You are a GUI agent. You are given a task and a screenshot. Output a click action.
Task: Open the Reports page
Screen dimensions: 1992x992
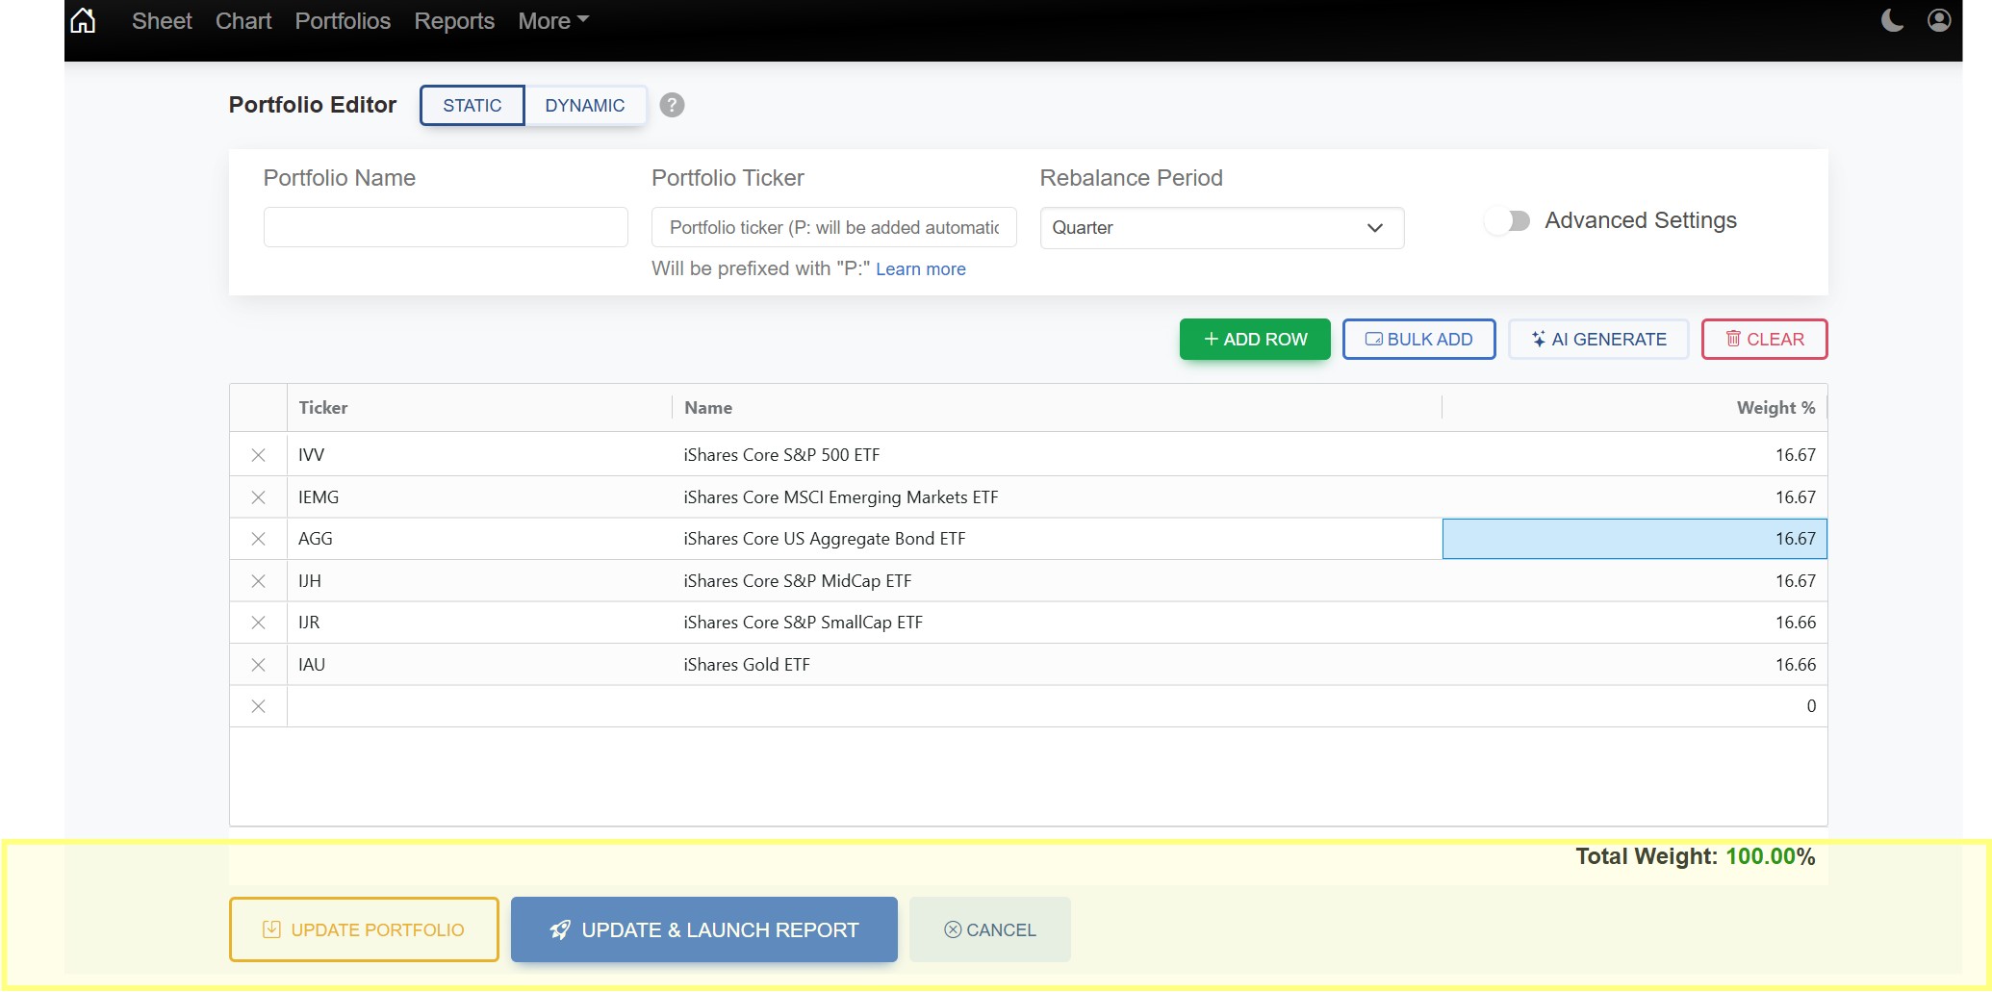[454, 21]
